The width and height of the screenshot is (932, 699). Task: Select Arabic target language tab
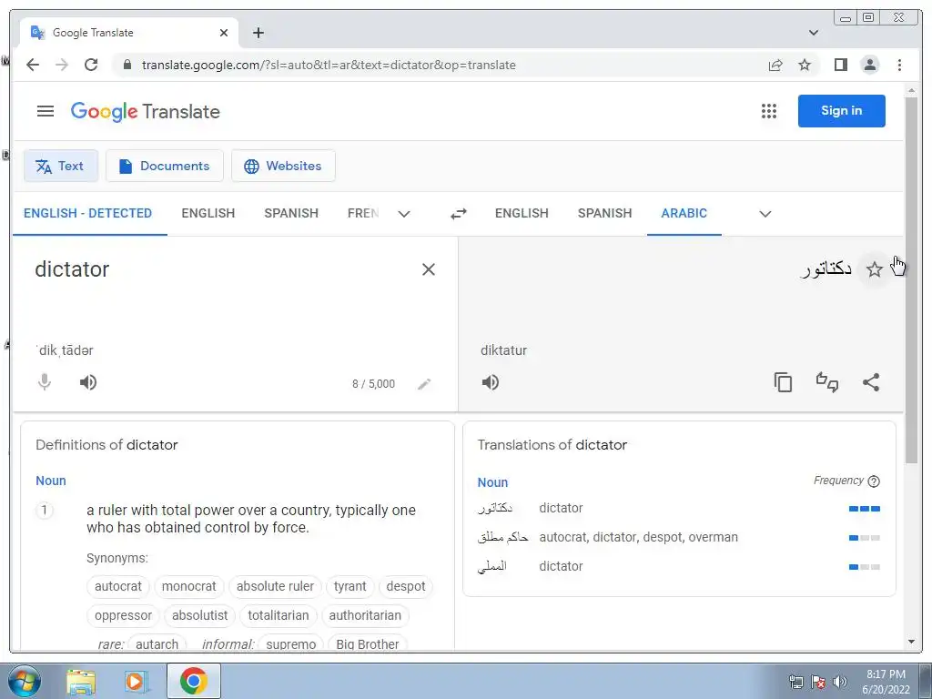pyautogui.click(x=684, y=213)
